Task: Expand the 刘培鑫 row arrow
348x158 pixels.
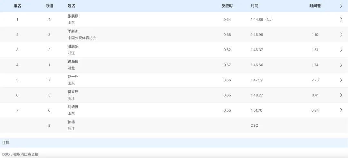Action: point(341,110)
